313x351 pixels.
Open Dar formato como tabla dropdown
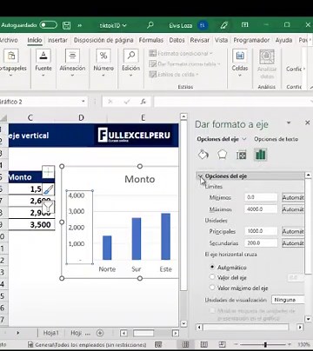184,63
